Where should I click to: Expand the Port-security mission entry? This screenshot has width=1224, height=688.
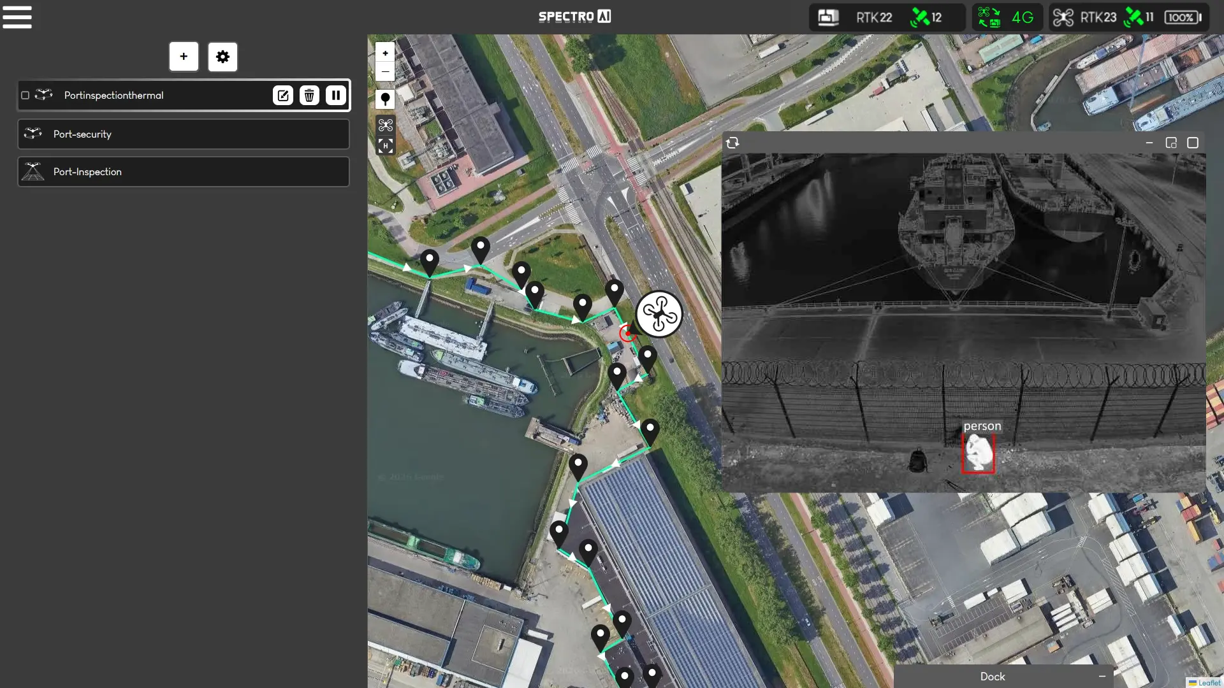tap(183, 134)
